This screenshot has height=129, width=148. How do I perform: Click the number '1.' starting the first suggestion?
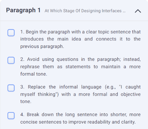pos(22,32)
